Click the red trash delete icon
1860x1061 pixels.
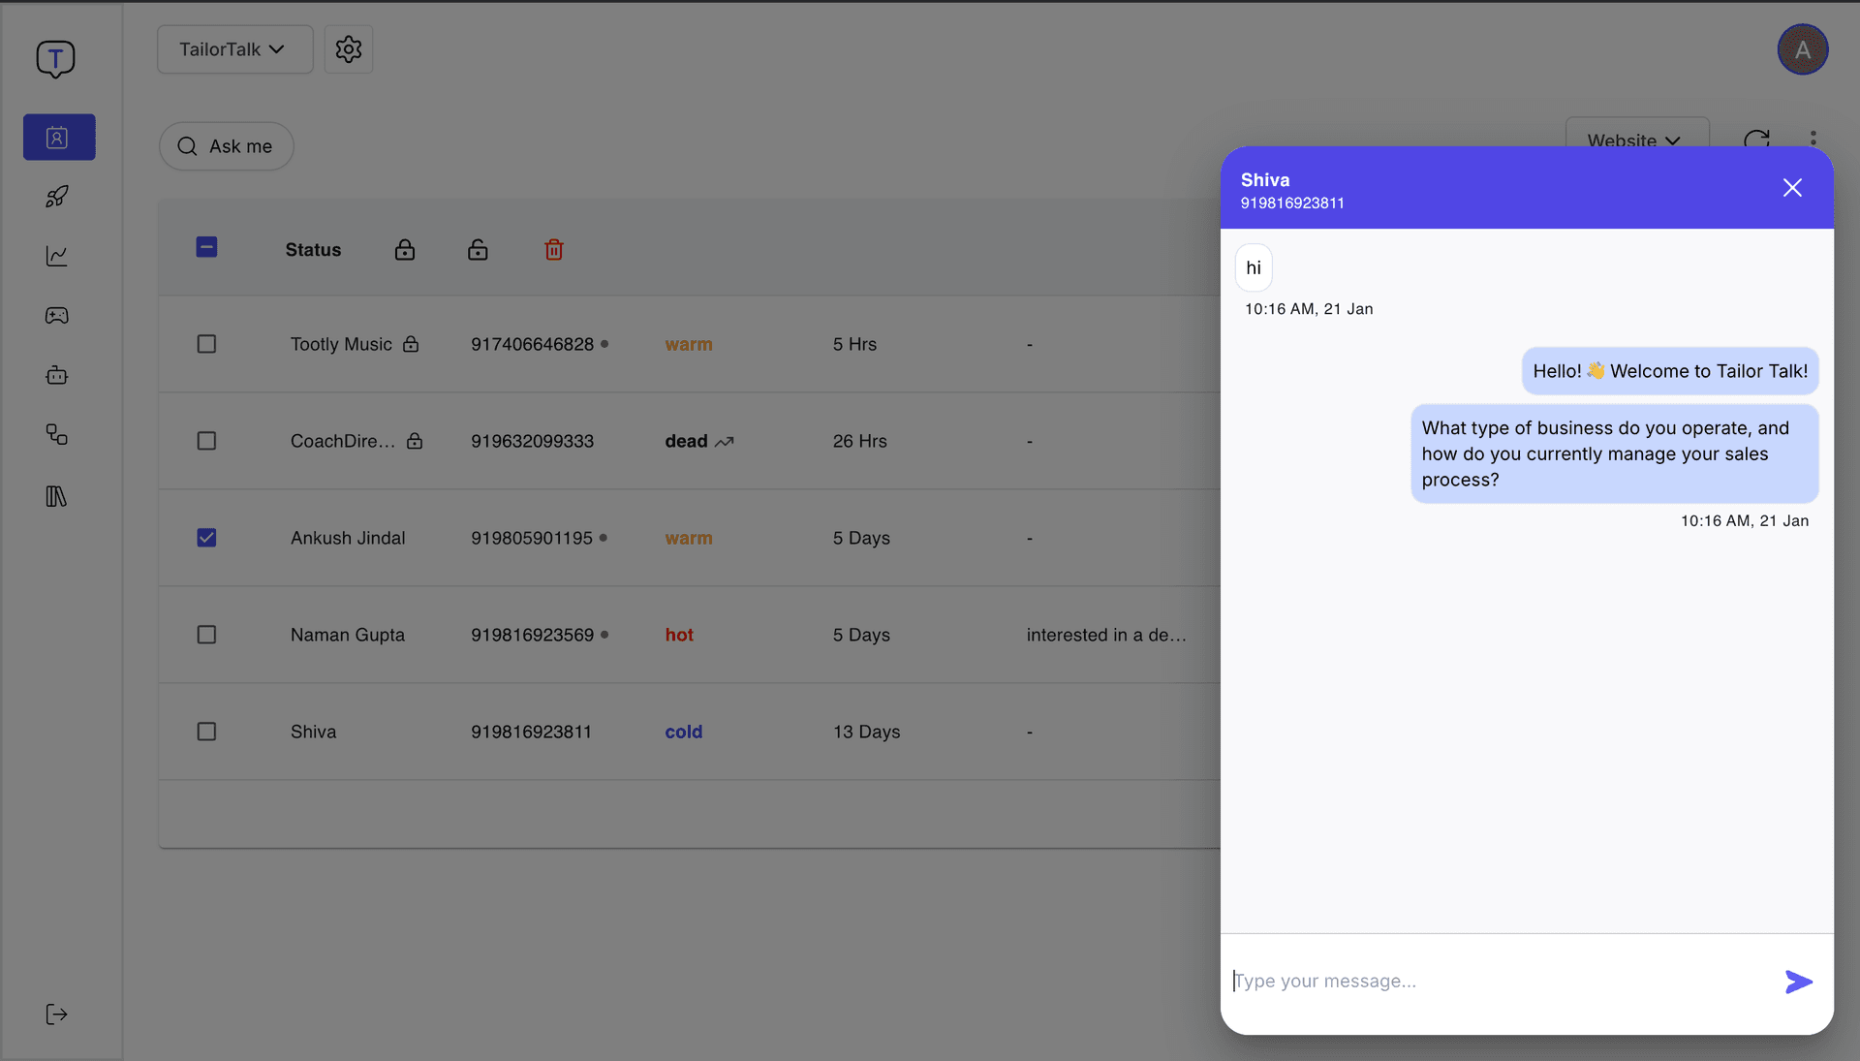point(554,250)
